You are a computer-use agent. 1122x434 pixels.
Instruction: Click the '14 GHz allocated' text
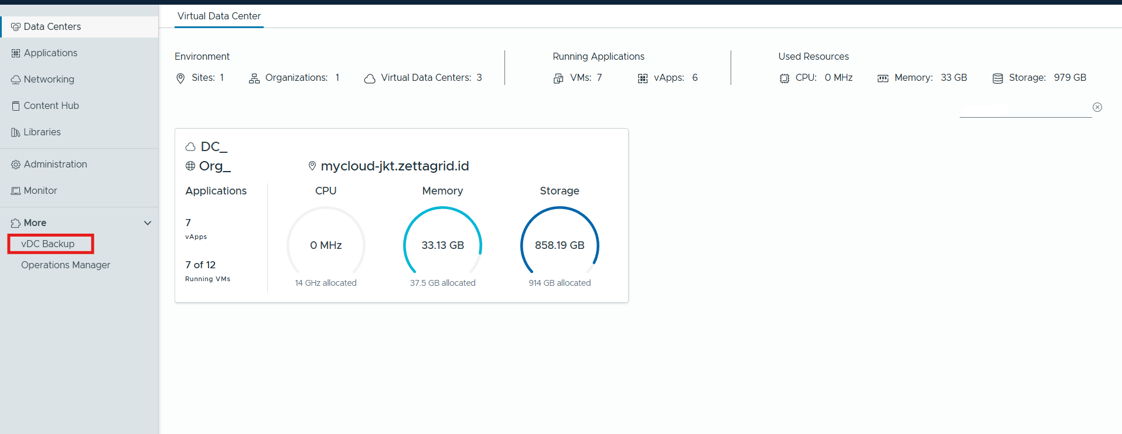(326, 283)
